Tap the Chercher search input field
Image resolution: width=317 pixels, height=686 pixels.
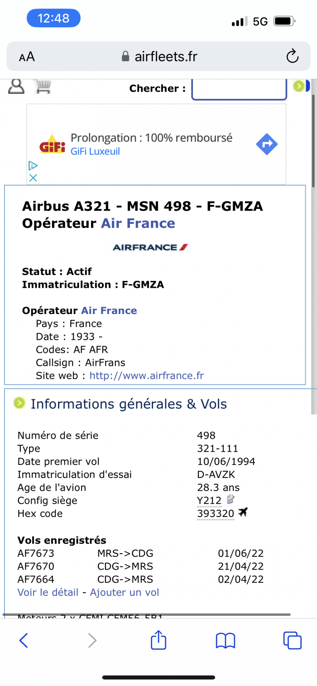(x=239, y=89)
